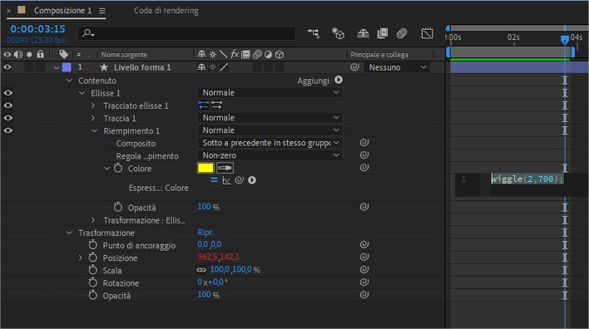Open the Composito dropdown
Image resolution: width=589 pixels, height=329 pixels.
click(270, 143)
